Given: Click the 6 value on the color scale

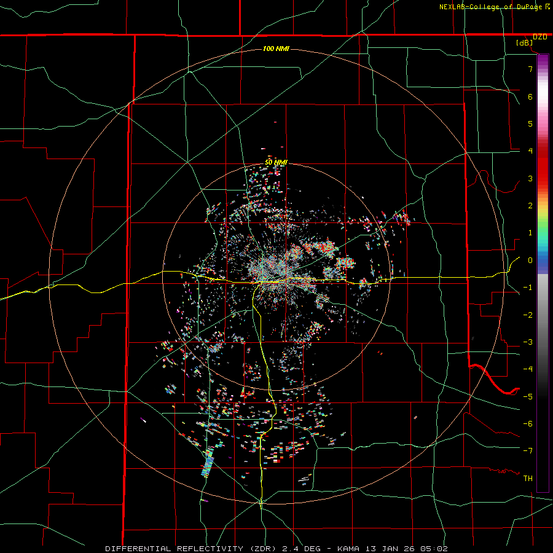Looking at the screenshot, I should (530, 96).
